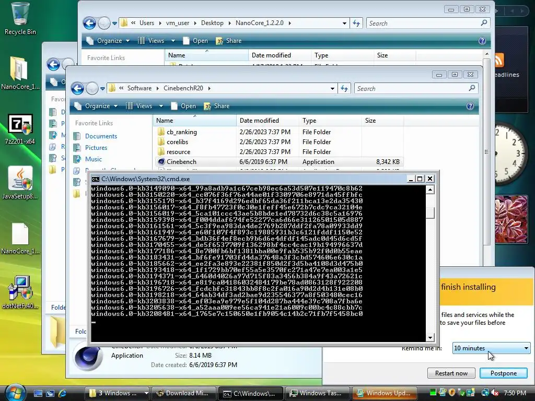Select the corelibs folder row

coord(280,142)
